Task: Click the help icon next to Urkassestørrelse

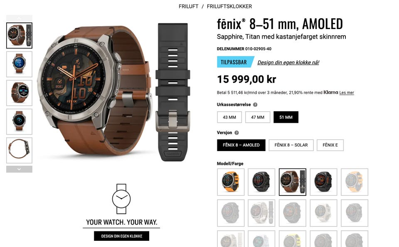Action: coord(255,105)
